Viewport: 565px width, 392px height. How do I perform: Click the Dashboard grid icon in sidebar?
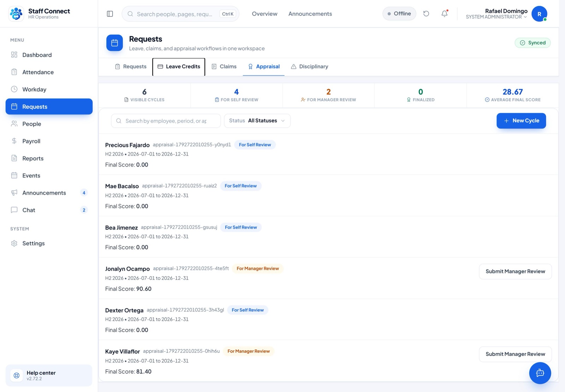pyautogui.click(x=14, y=55)
